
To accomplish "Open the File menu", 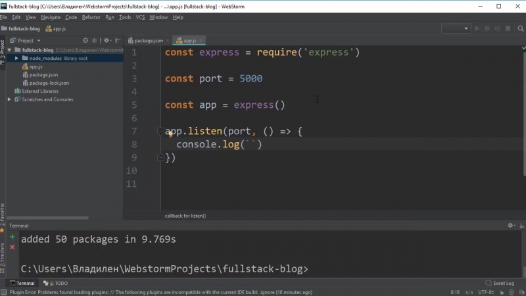I will coord(3,17).
